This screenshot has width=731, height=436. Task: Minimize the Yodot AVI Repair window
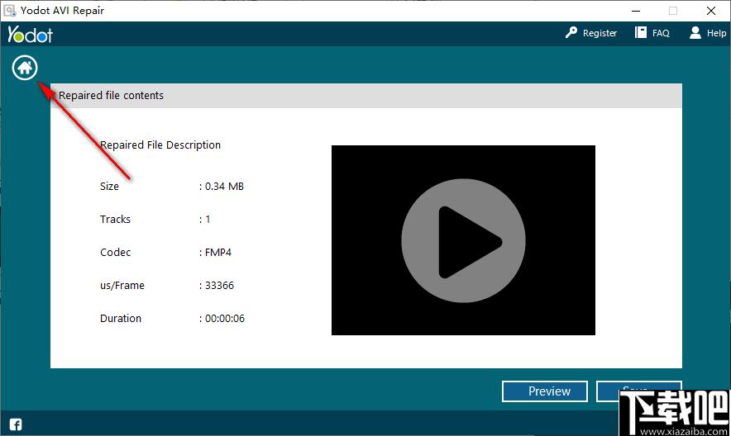[636, 11]
